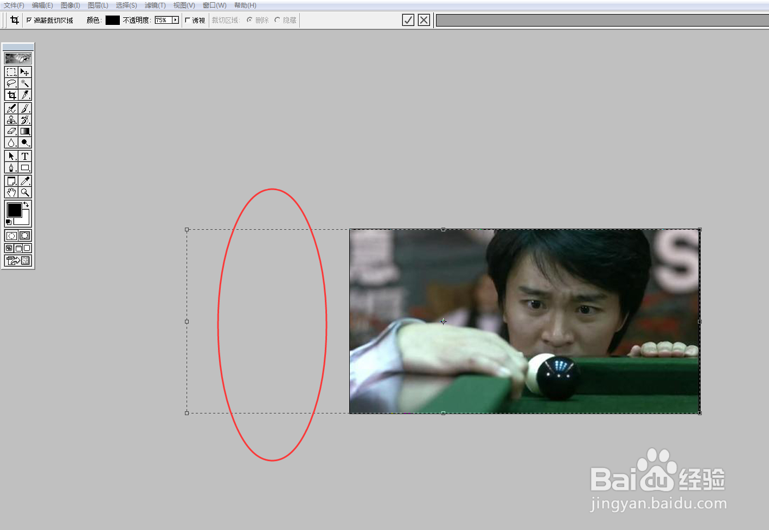This screenshot has height=530, width=769.
Task: Switch to full screen mode
Action: pyautogui.click(x=27, y=248)
